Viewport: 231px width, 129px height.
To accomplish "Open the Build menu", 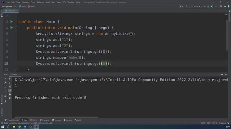I will point(48,2).
